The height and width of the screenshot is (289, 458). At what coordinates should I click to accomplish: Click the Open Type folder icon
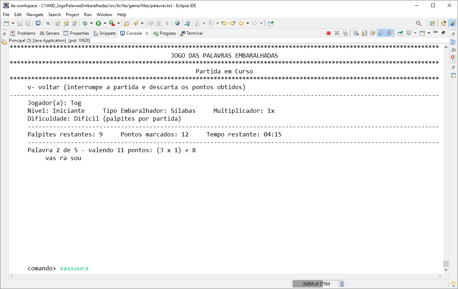pos(127,23)
